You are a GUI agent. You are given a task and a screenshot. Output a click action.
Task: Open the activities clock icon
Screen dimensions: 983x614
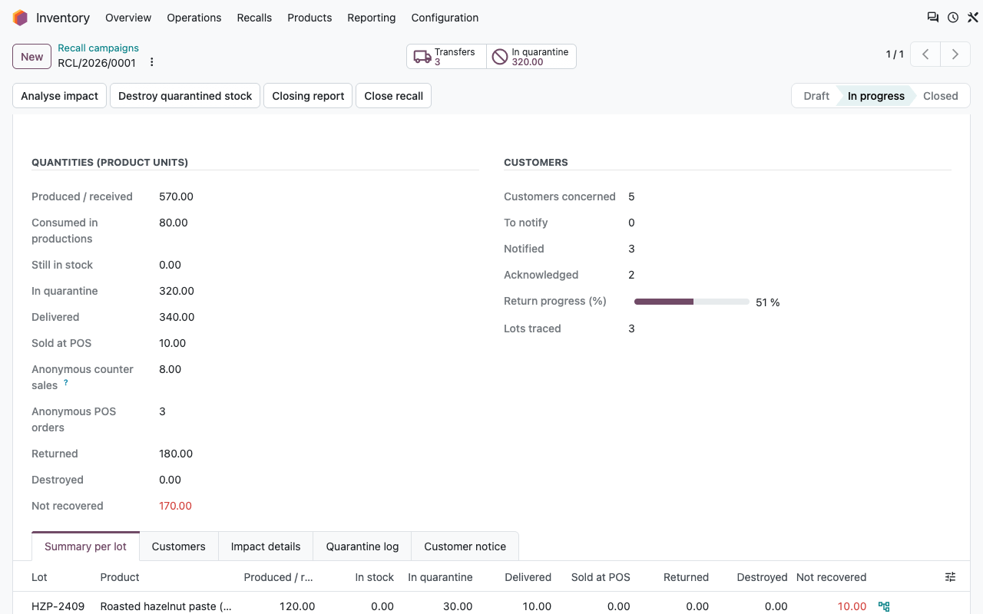(x=953, y=18)
